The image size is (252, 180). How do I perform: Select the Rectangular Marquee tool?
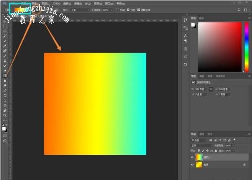point(5,26)
